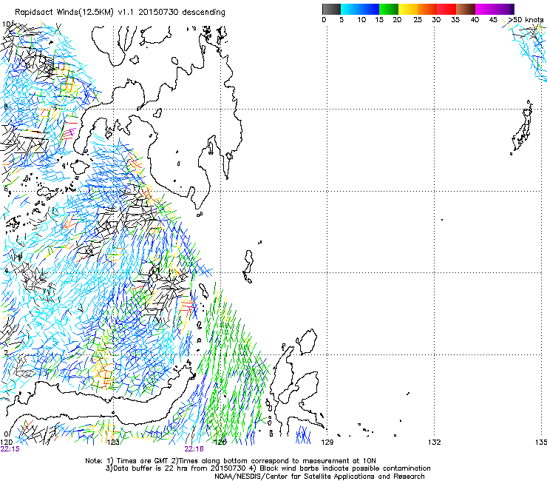Viewport: 547px width, 481px height.
Task: Click legend tick label '25'
Action: [418, 19]
